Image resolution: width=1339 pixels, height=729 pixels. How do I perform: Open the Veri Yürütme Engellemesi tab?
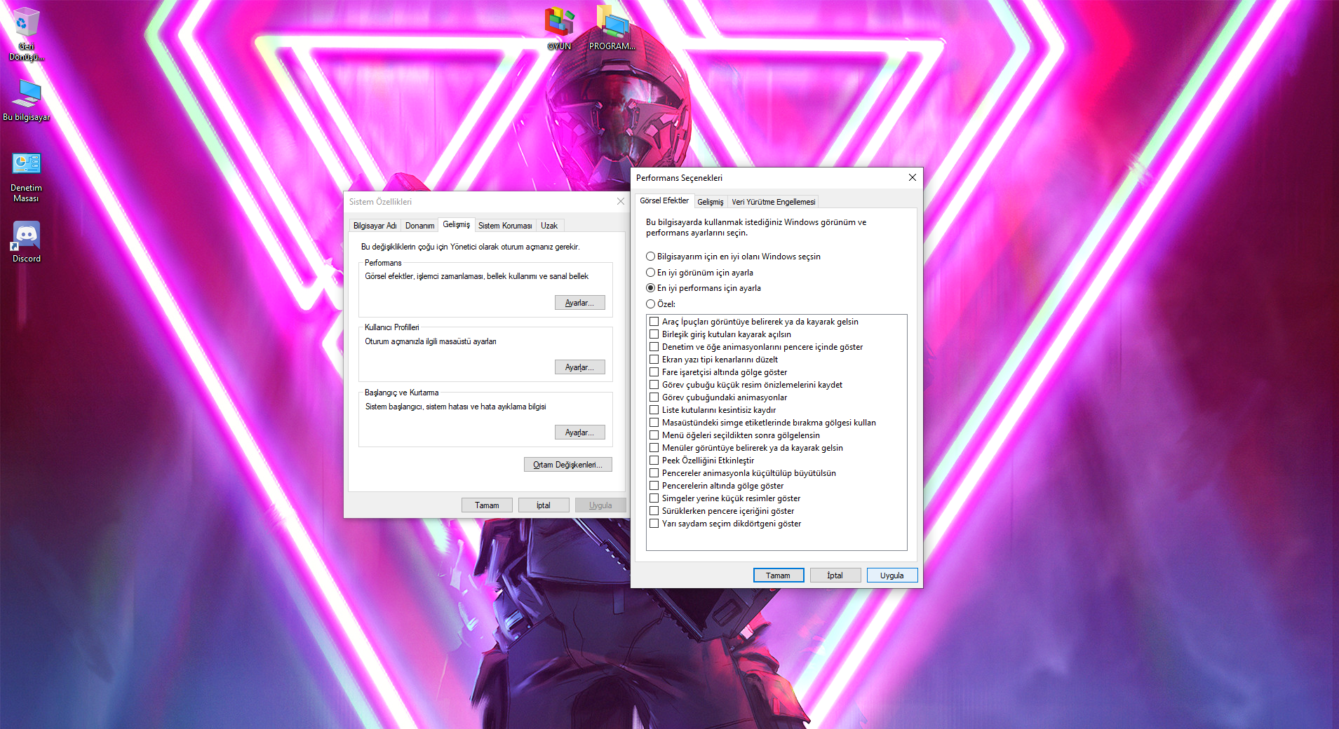tap(774, 202)
